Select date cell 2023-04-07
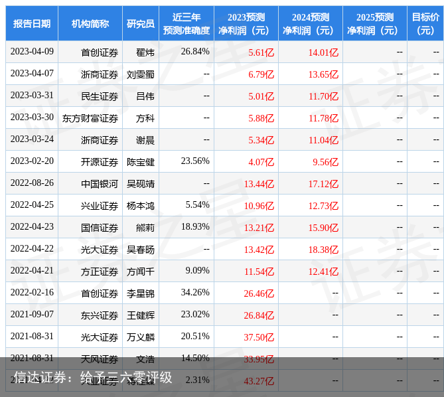The width and height of the screenshot is (444, 397). point(32,73)
